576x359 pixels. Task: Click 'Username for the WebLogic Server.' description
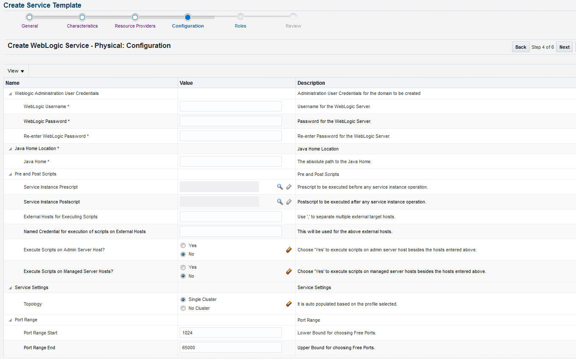(x=334, y=107)
